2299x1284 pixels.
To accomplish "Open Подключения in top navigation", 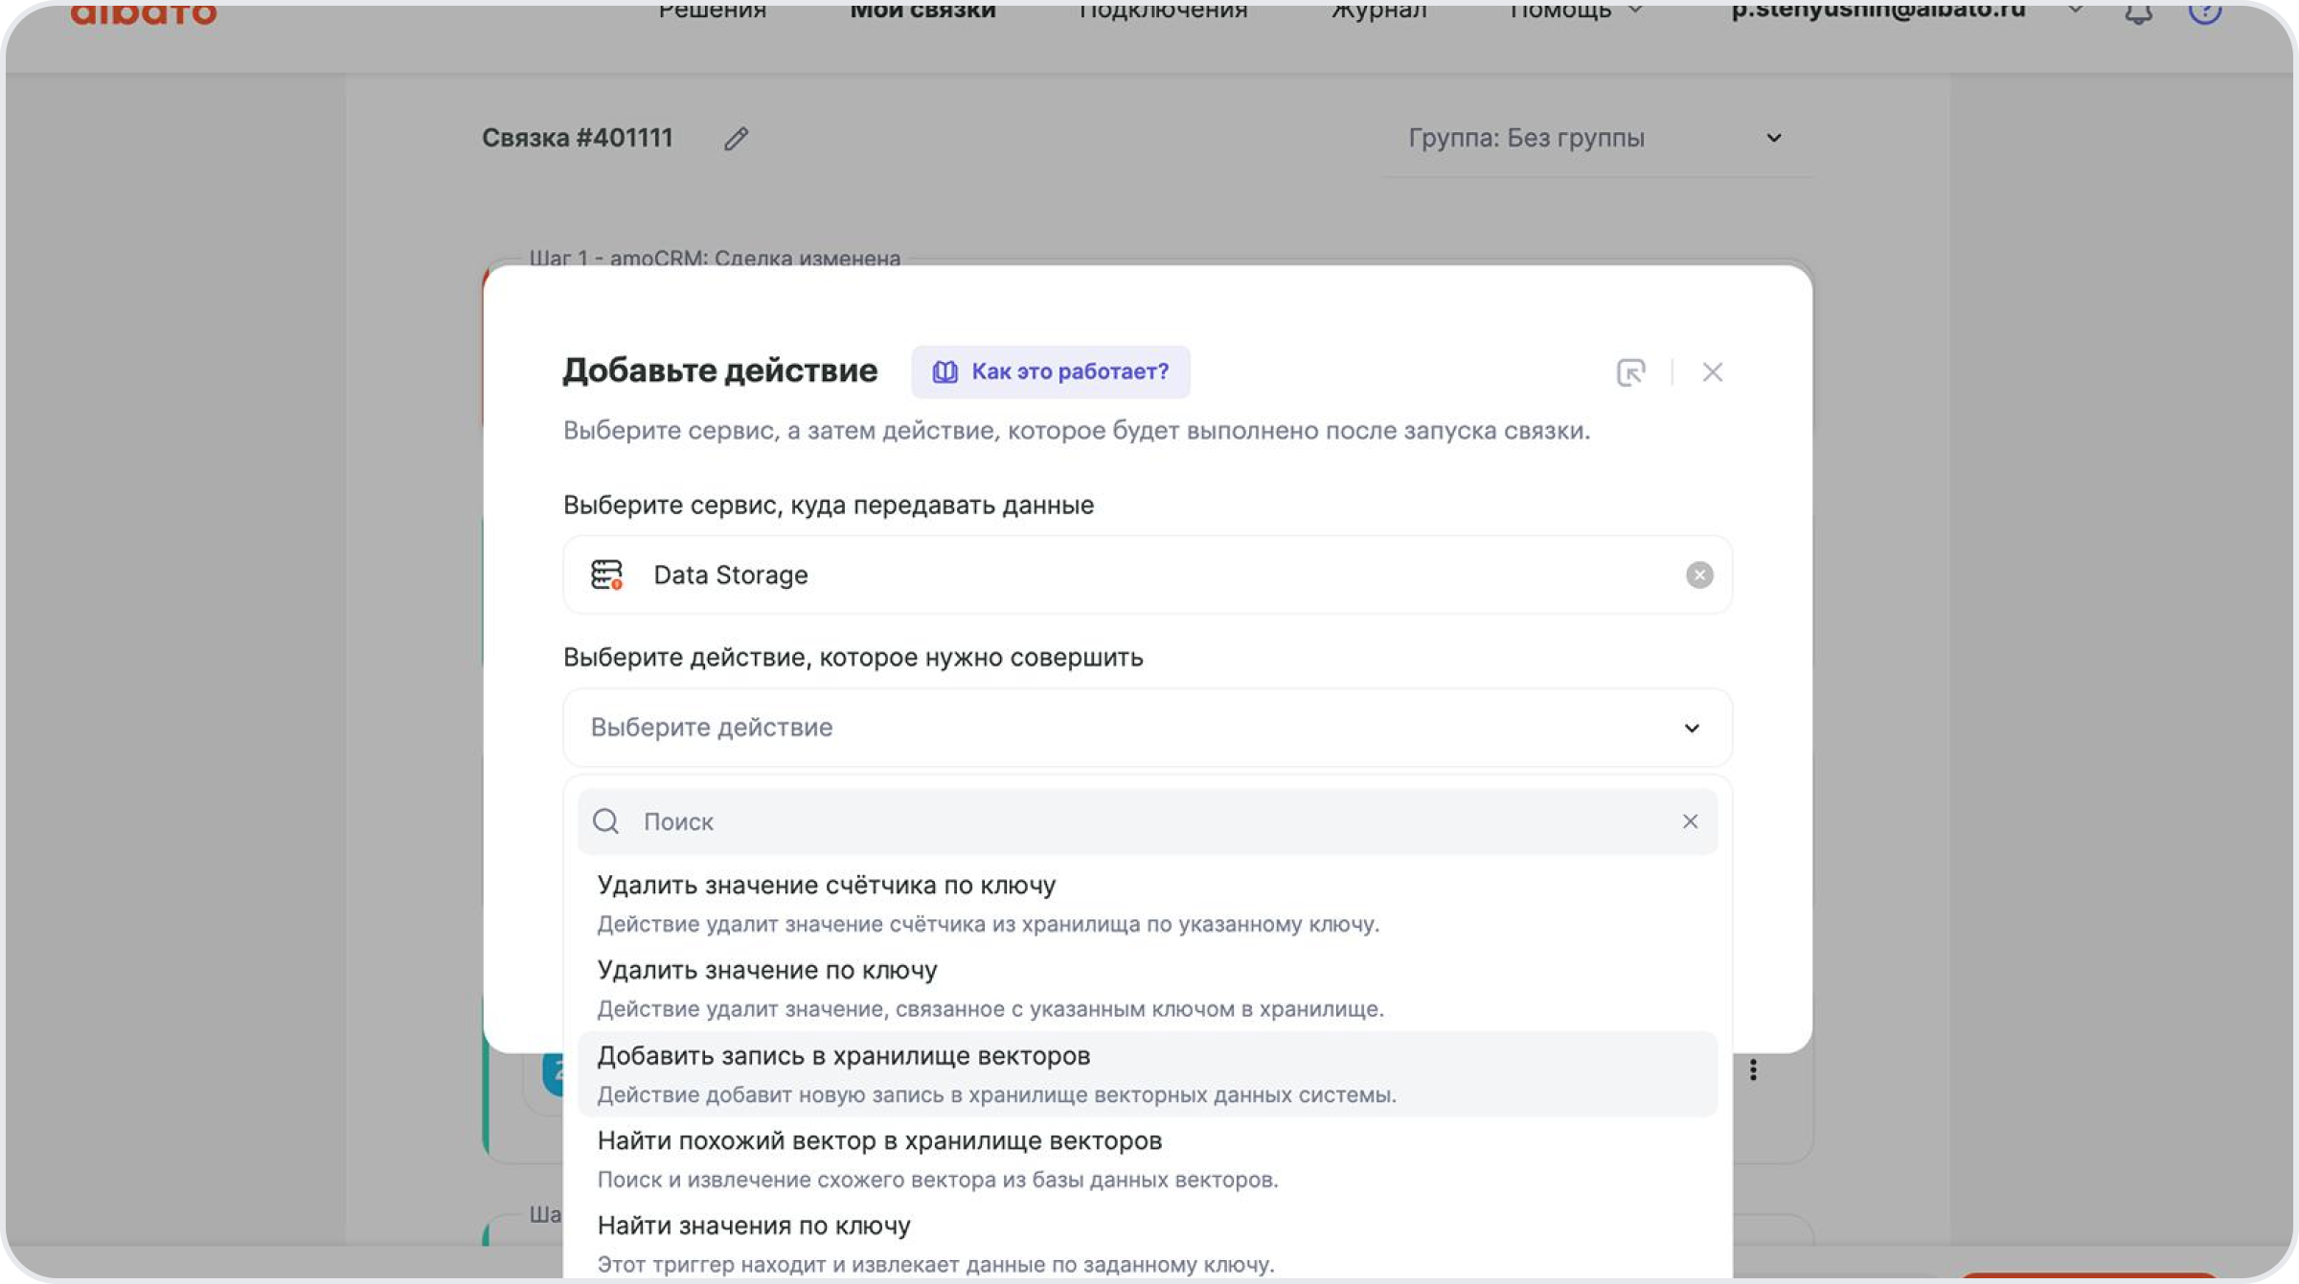I will [x=1163, y=11].
